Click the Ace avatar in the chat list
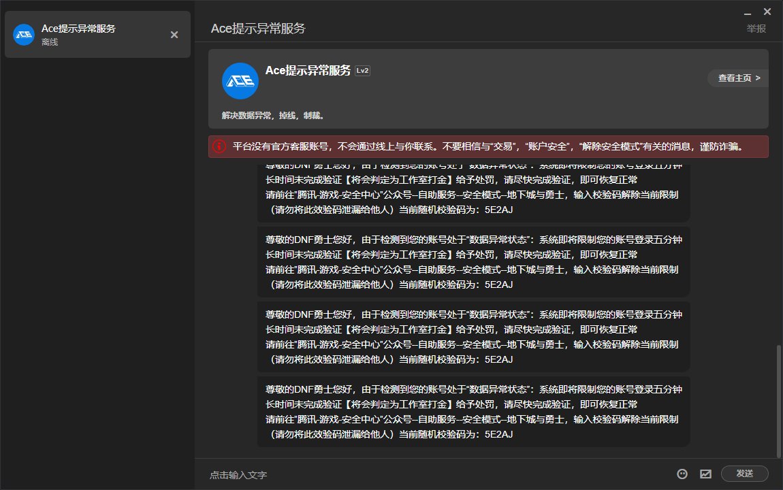The width and height of the screenshot is (783, 490). click(23, 35)
